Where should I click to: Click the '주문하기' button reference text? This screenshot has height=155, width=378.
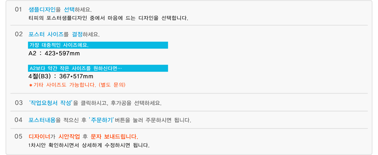pyautogui.click(x=102, y=120)
